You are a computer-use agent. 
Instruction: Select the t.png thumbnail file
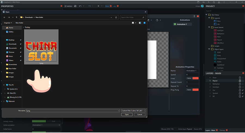(x=41, y=47)
